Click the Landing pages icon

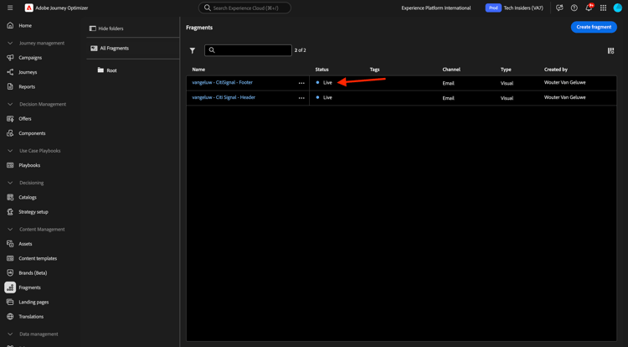10,302
